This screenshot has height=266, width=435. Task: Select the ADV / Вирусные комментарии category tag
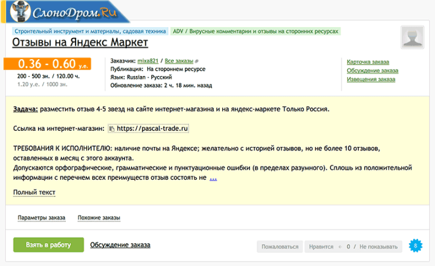coord(256,31)
